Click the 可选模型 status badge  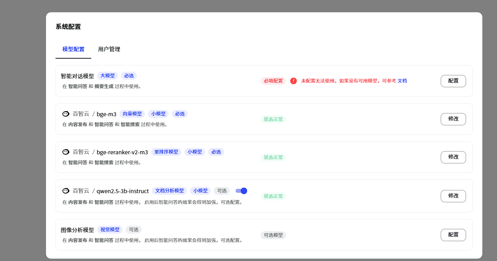point(273,235)
